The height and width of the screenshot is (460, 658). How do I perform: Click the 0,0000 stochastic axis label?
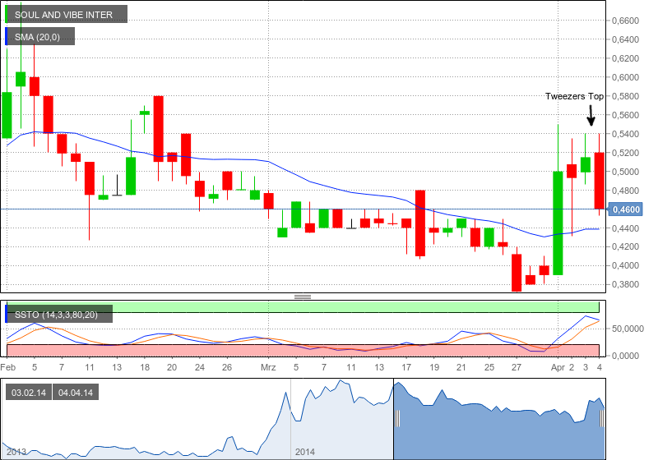[x=625, y=356]
